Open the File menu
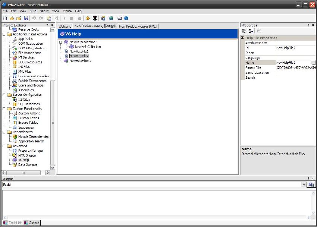Viewport: 317px width, 227px height. pos(5,11)
